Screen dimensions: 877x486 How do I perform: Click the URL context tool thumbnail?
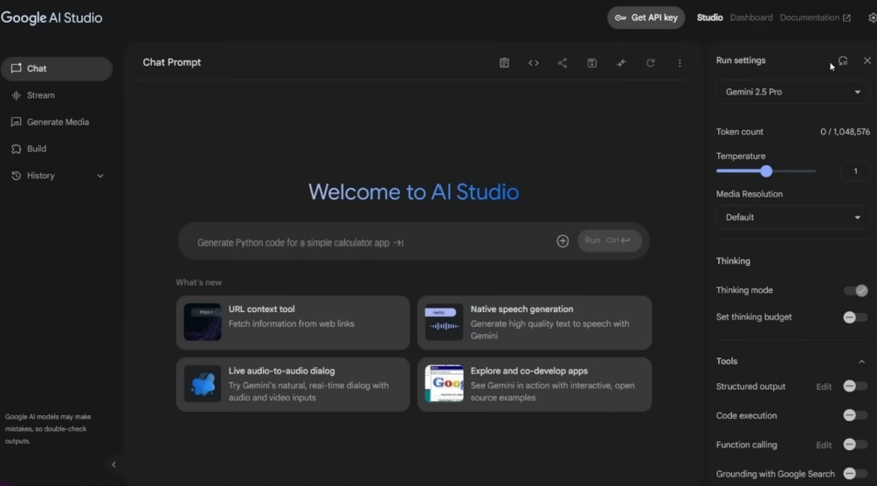pos(203,322)
